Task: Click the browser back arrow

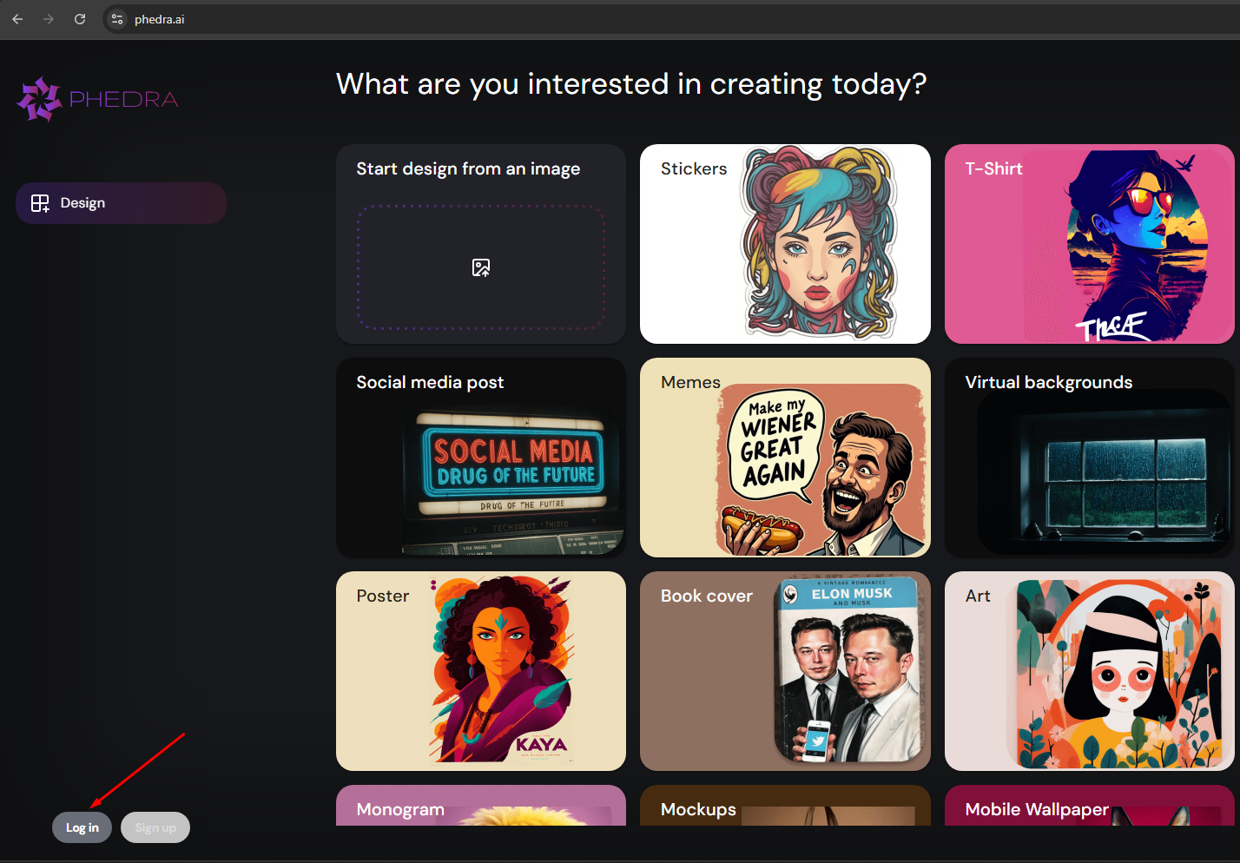Action: [17, 19]
